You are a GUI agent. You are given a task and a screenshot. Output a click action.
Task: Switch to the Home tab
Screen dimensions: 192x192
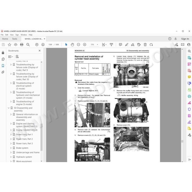click(x=5, y=39)
